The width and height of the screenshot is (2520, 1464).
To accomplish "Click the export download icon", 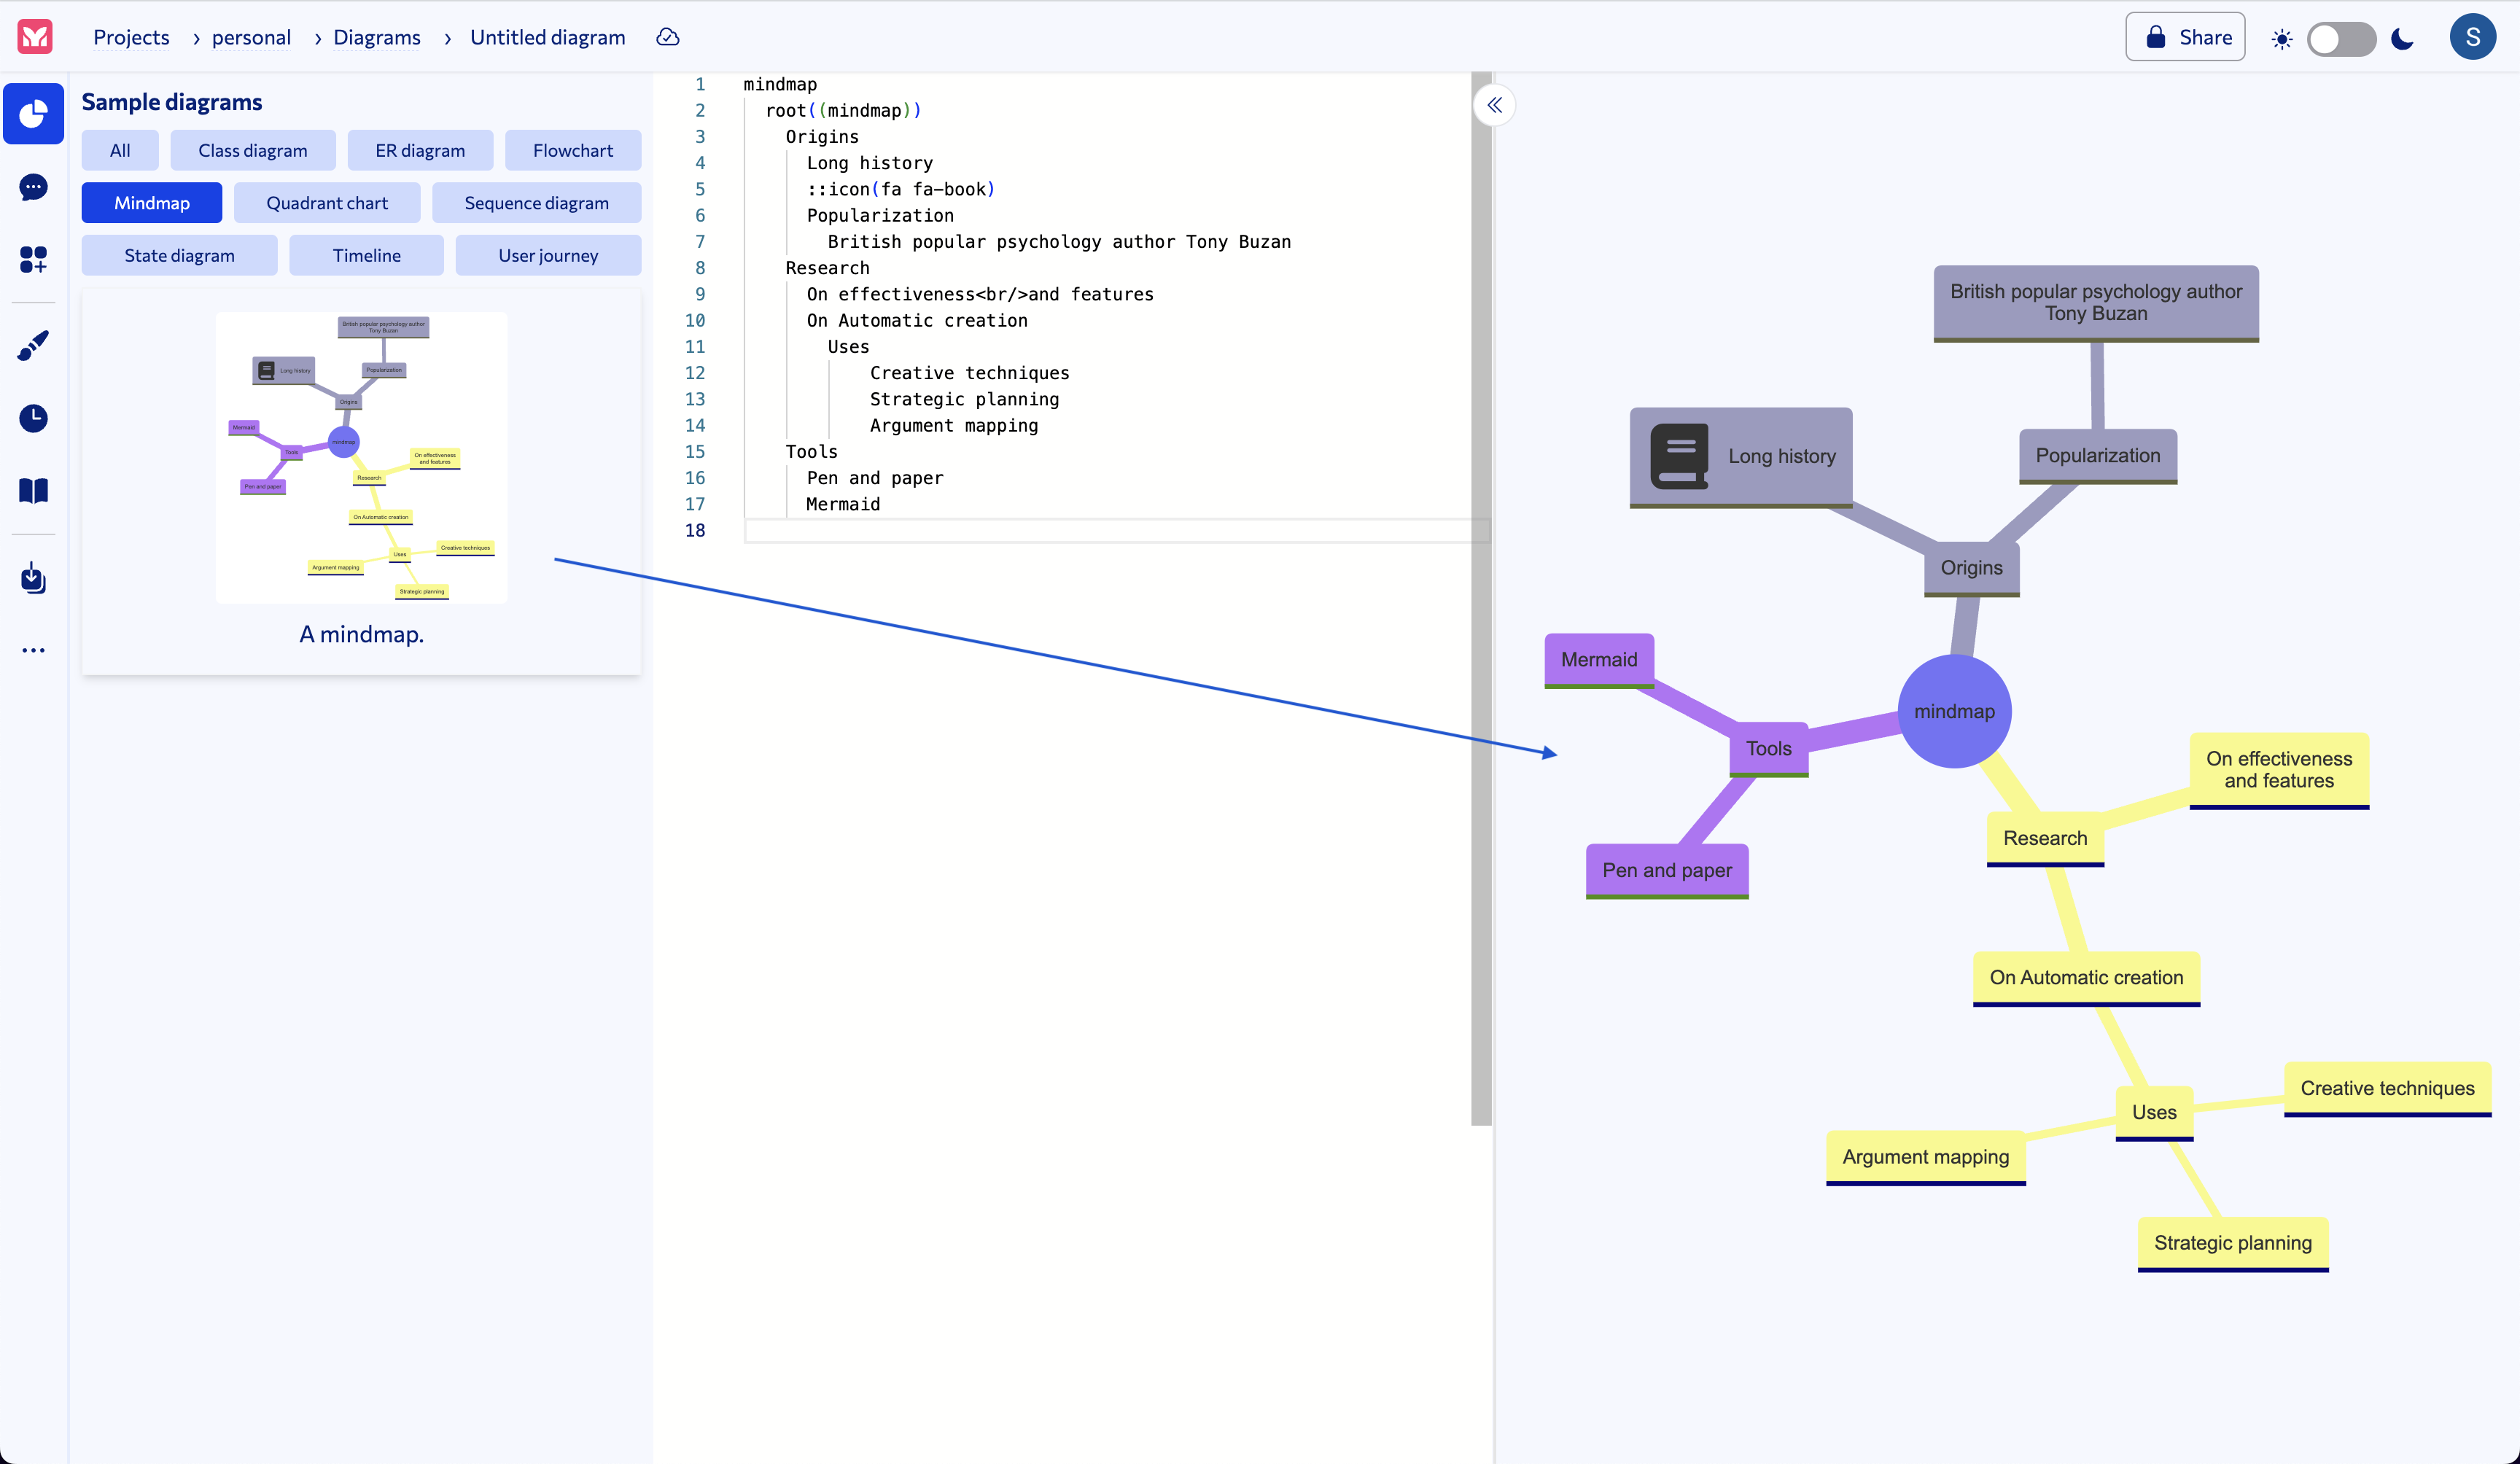I will pos(33,579).
